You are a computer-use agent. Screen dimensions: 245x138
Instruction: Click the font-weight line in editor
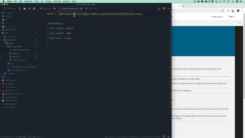click(60, 33)
